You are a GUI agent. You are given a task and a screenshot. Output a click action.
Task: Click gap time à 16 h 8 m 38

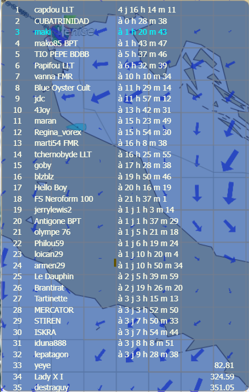click(x=142, y=143)
